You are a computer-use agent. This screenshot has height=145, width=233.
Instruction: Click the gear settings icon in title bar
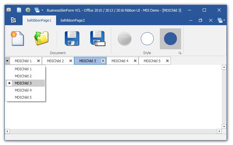pyautogui.click(x=28, y=10)
